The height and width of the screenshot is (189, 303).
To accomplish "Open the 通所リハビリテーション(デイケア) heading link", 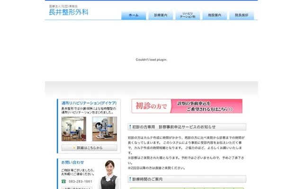I will 89,103.
